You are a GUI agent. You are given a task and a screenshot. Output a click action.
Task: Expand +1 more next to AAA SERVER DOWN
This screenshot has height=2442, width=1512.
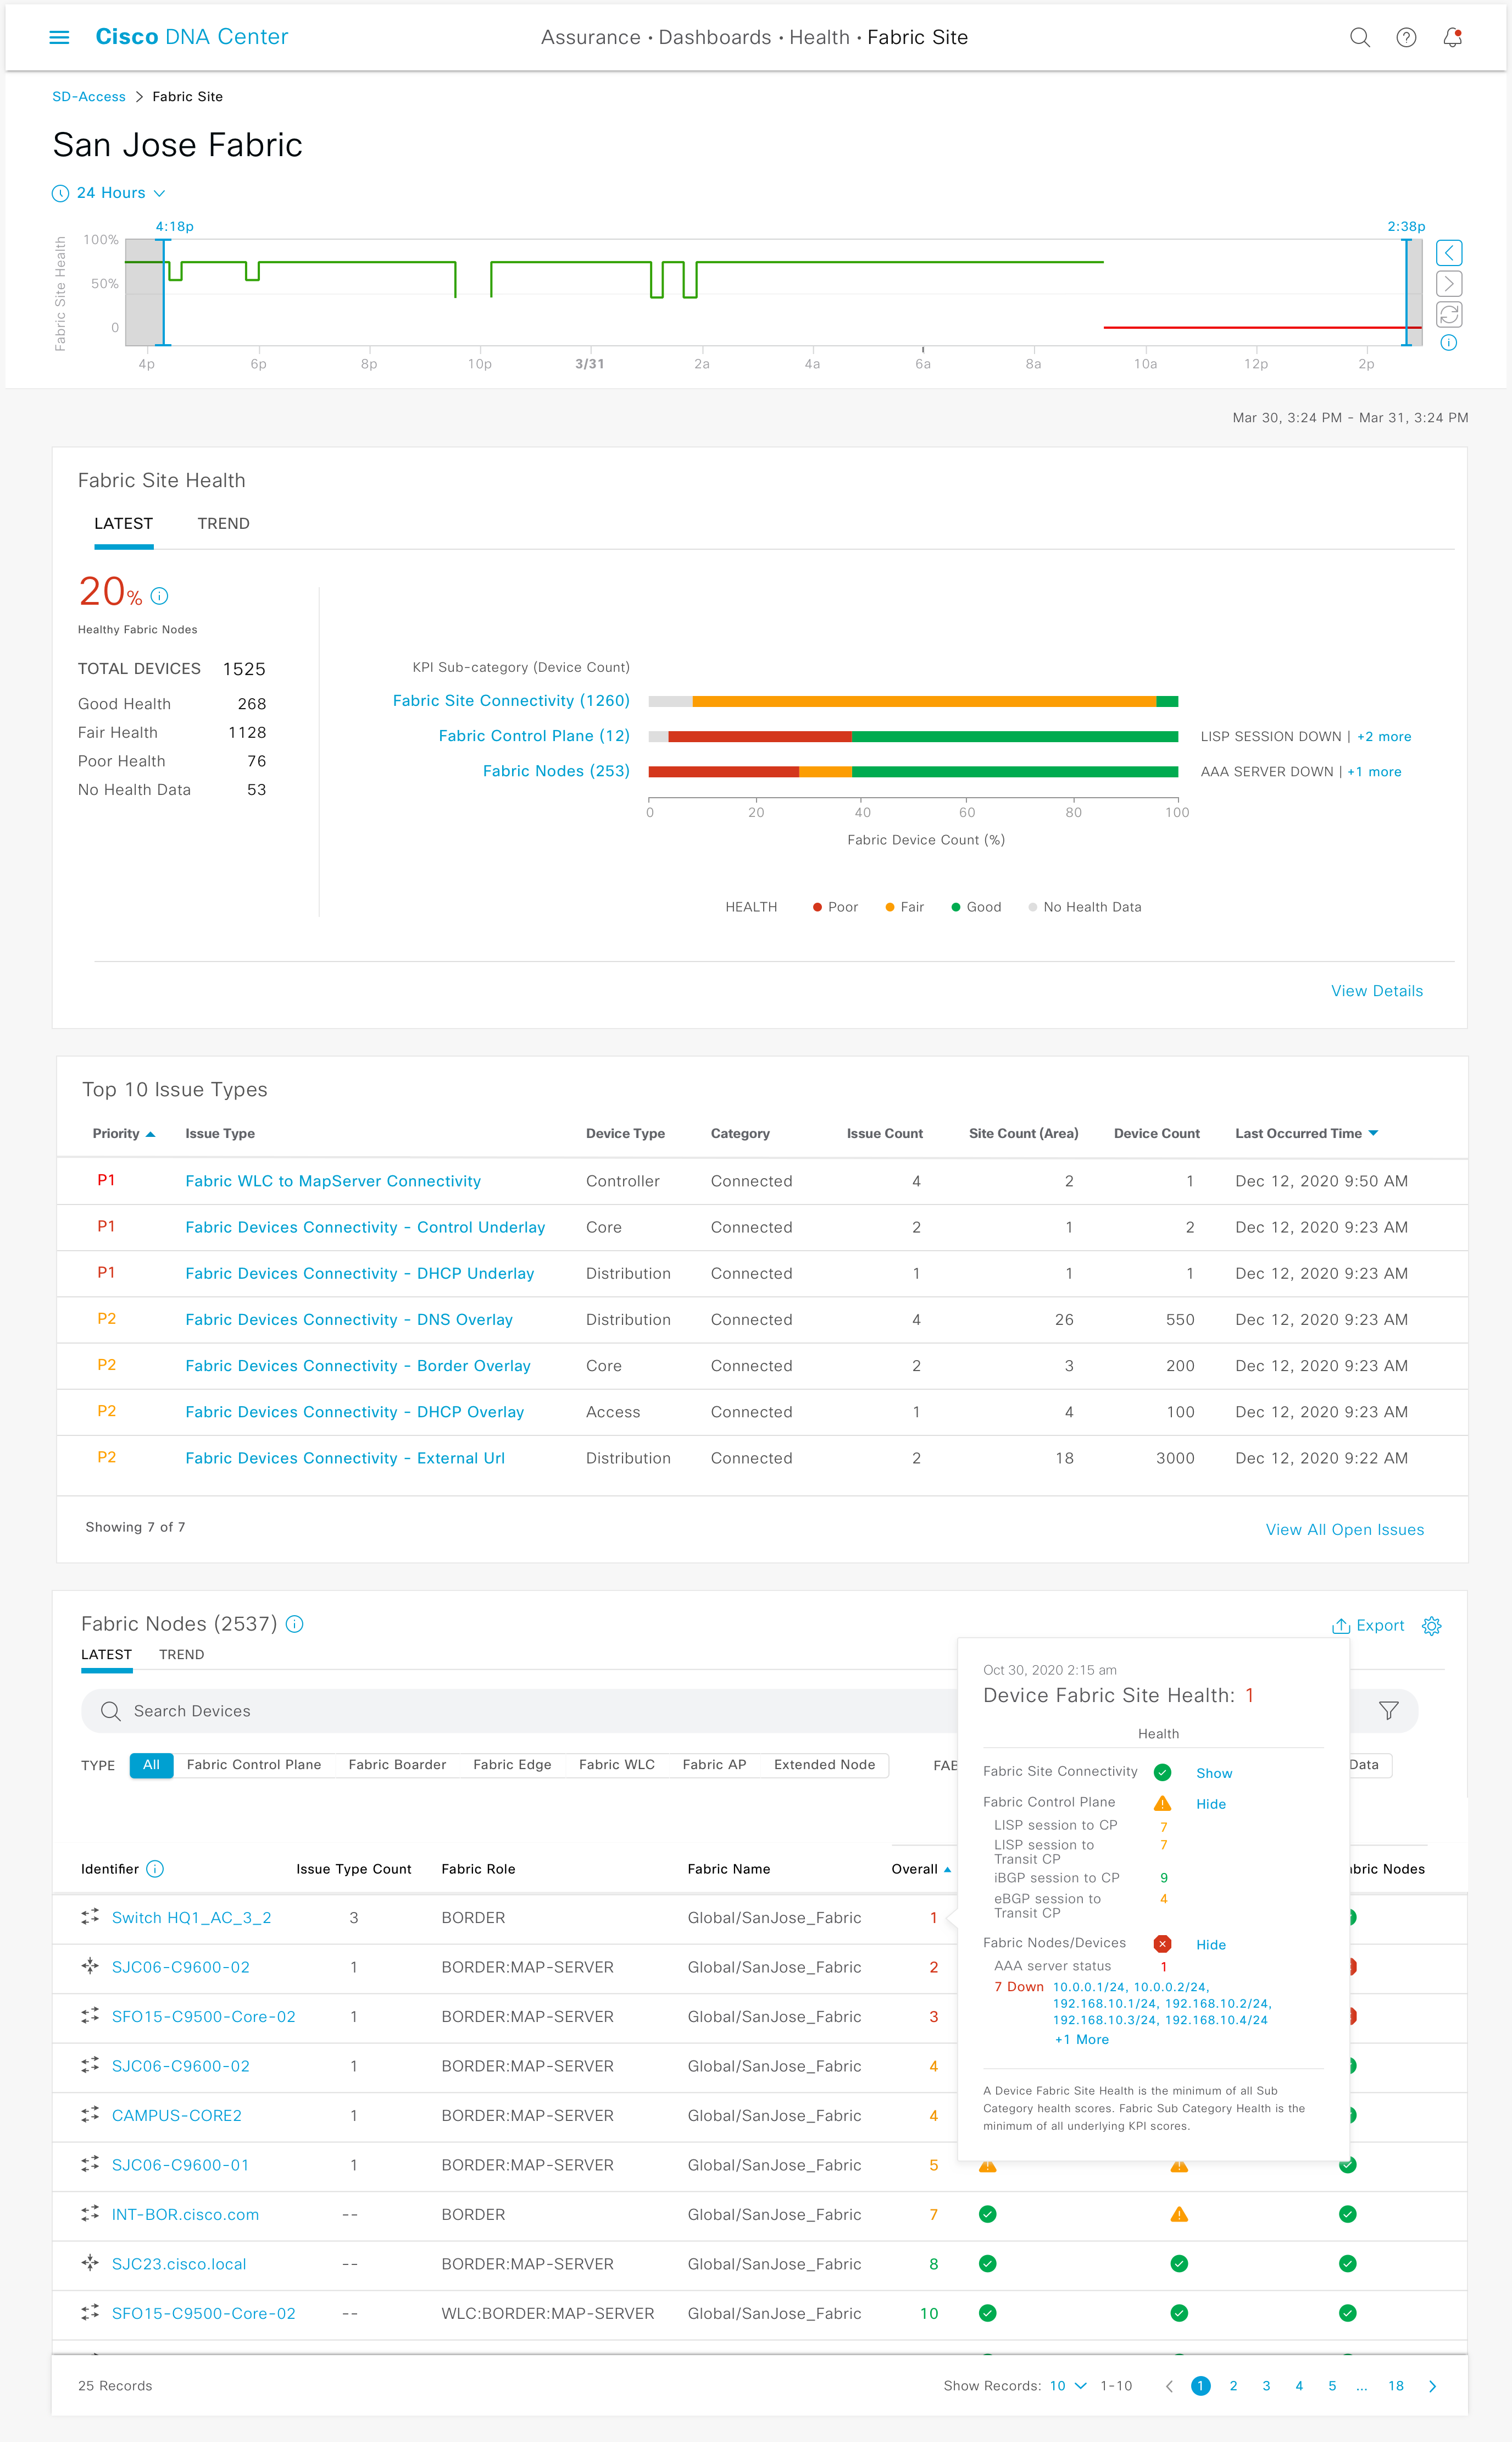1374,771
